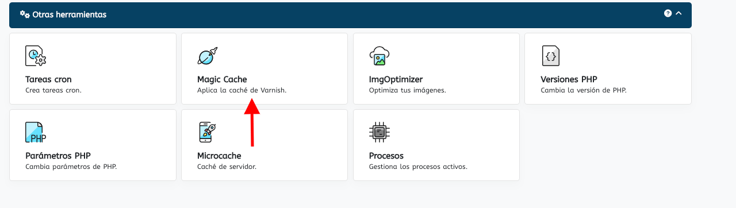This screenshot has height=208, width=736.
Task: Click 'Gestiona los procesos activos' description
Action: (418, 167)
